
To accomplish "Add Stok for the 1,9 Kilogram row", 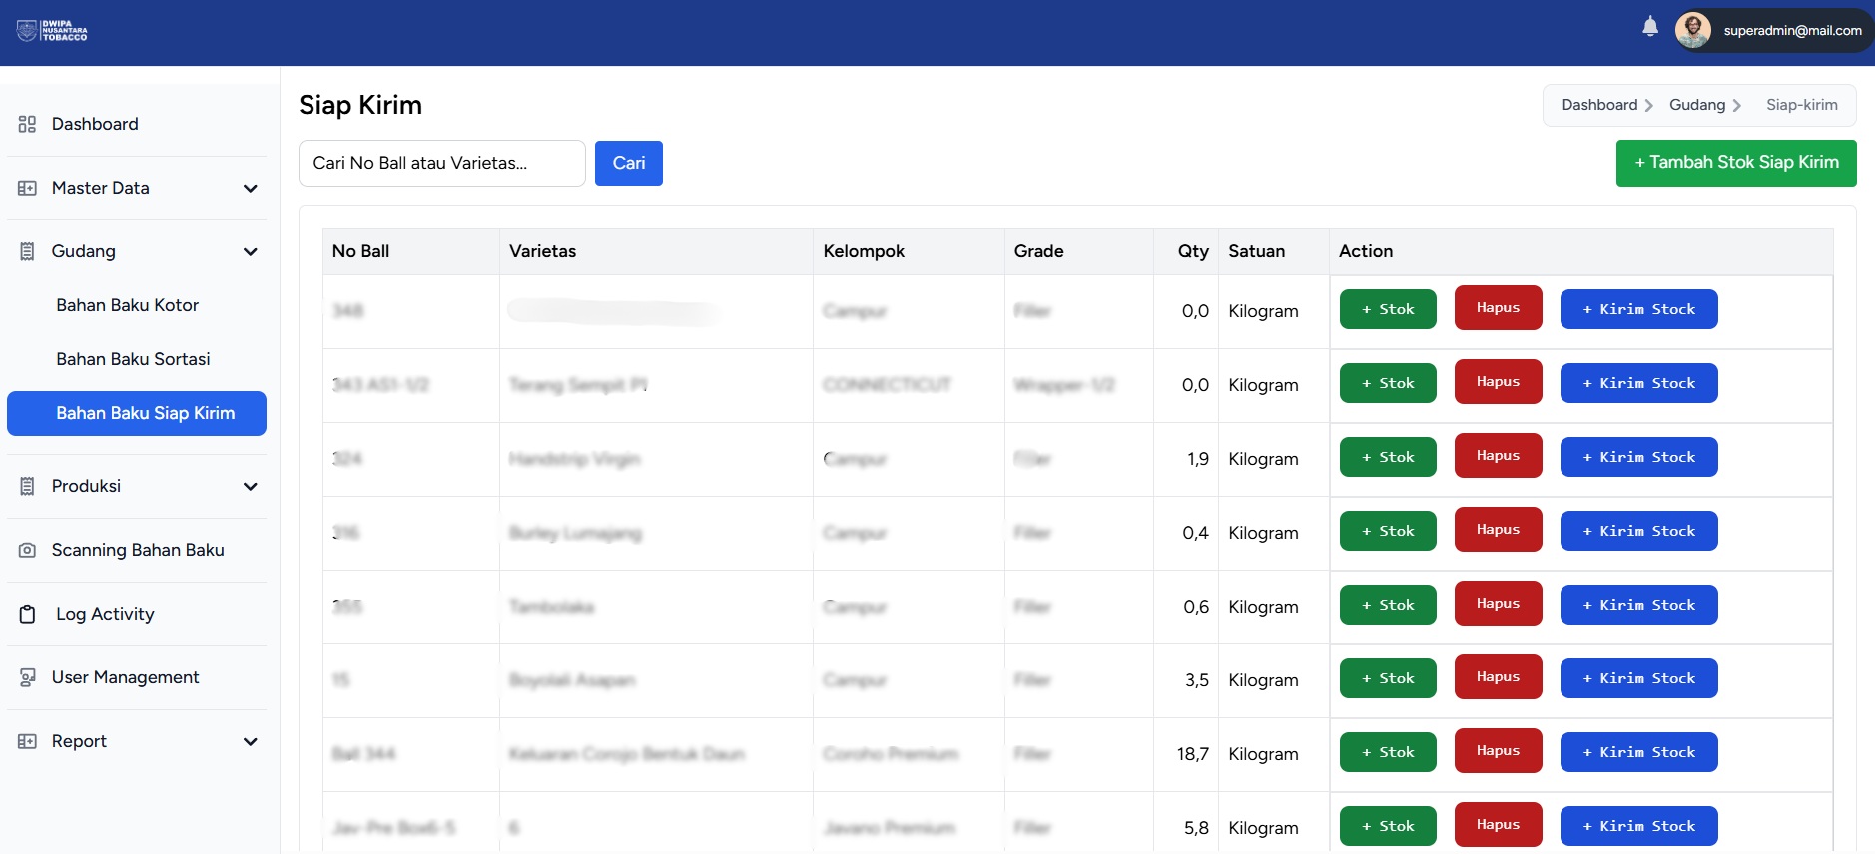I will point(1388,457).
